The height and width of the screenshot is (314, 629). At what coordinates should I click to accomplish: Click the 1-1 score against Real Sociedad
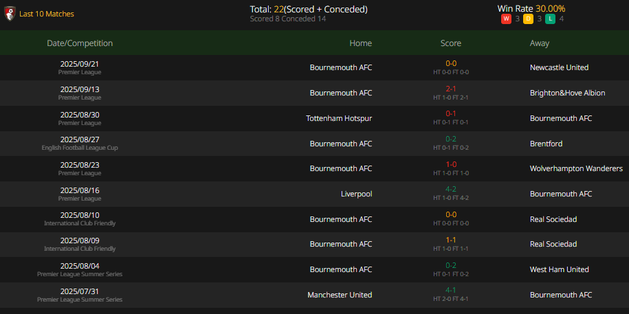click(x=451, y=240)
